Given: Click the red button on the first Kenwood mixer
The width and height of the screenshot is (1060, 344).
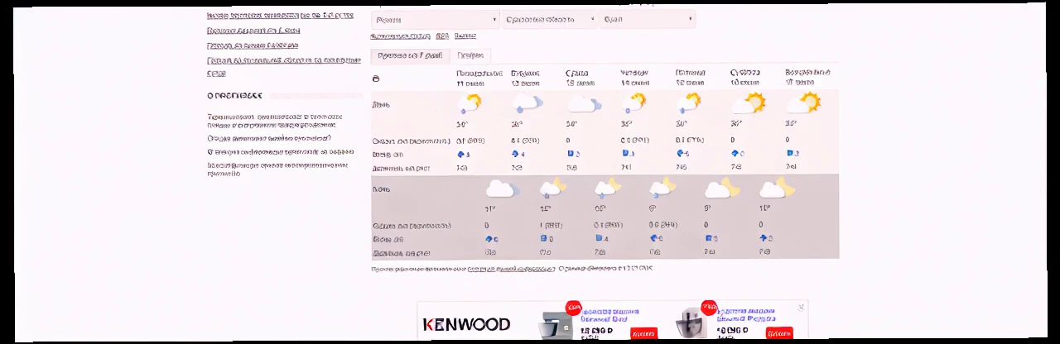Looking at the screenshot, I should (x=643, y=333).
